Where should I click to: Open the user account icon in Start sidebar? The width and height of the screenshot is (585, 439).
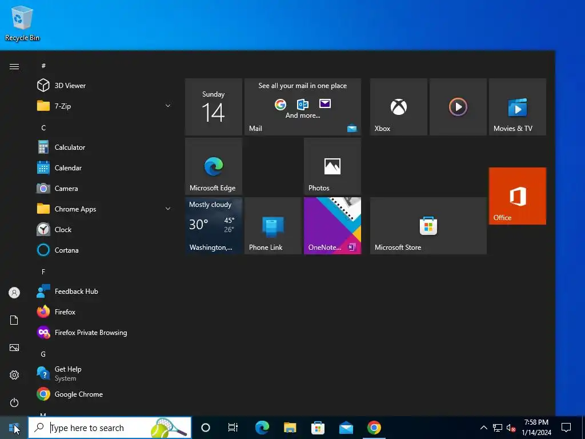point(14,293)
